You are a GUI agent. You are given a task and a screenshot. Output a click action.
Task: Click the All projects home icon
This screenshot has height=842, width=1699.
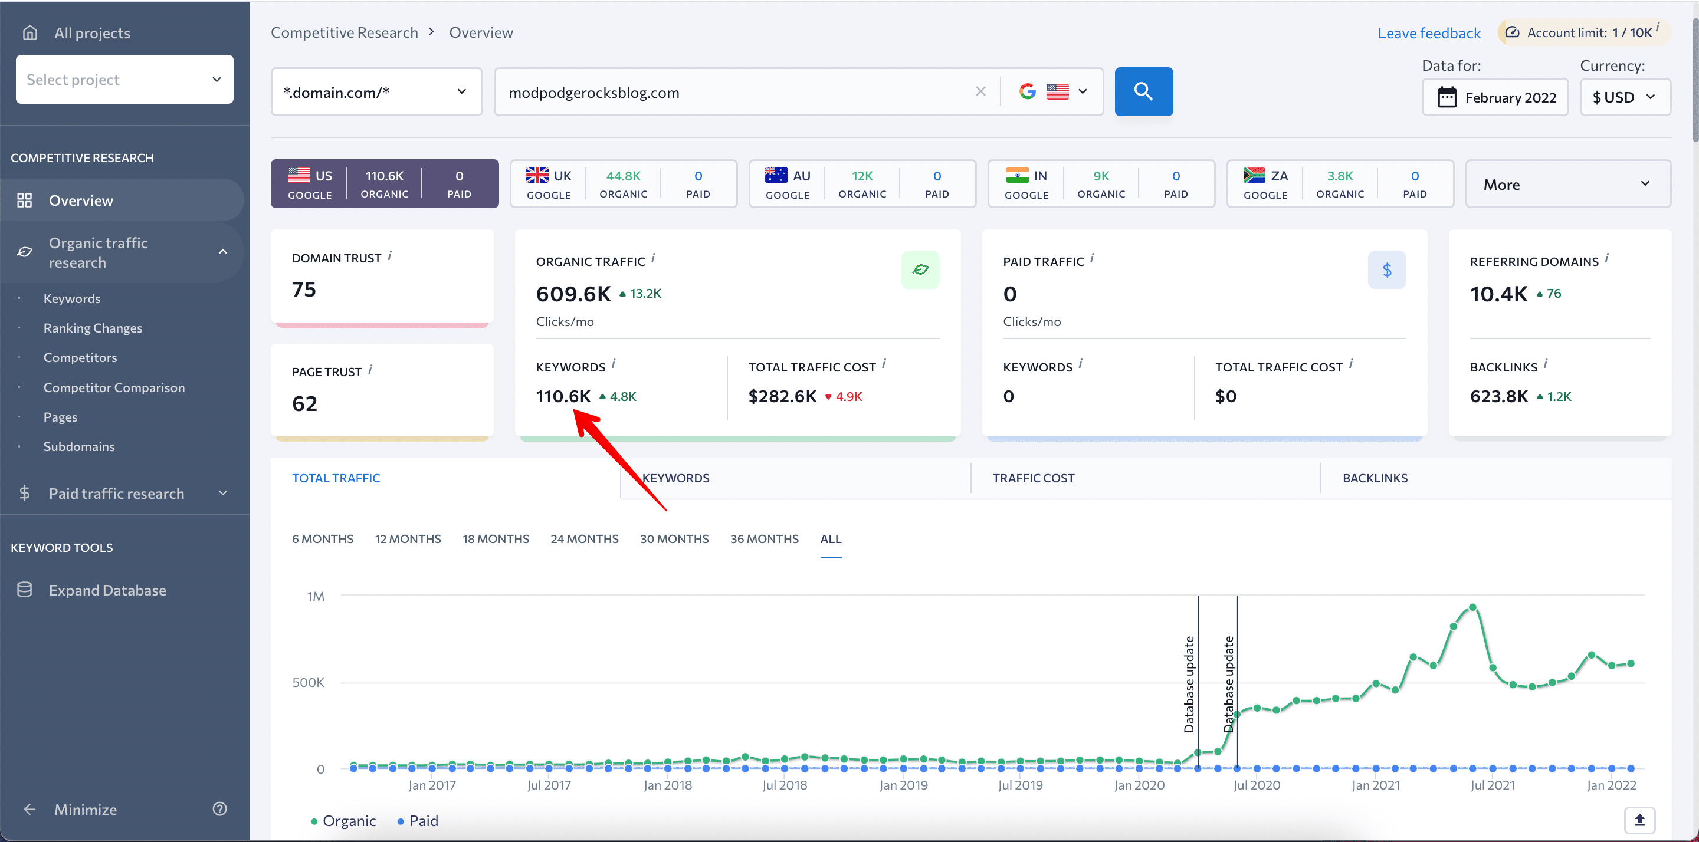(x=29, y=33)
